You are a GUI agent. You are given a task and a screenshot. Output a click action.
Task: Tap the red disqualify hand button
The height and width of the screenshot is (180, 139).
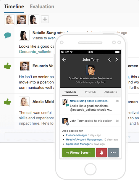[x=101, y=152]
